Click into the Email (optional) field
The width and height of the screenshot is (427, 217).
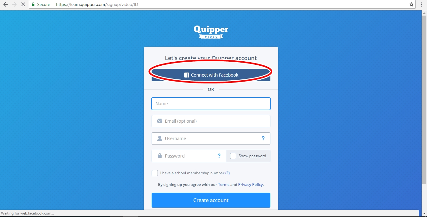click(211, 121)
